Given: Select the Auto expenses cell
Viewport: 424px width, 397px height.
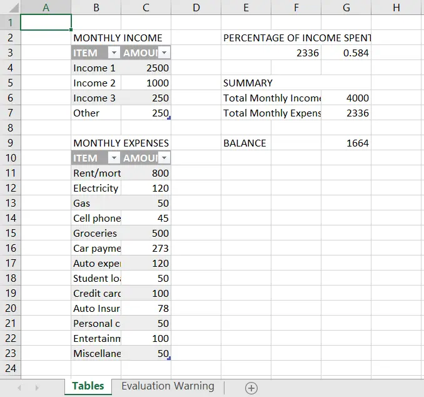Looking at the screenshot, I should (x=96, y=263).
